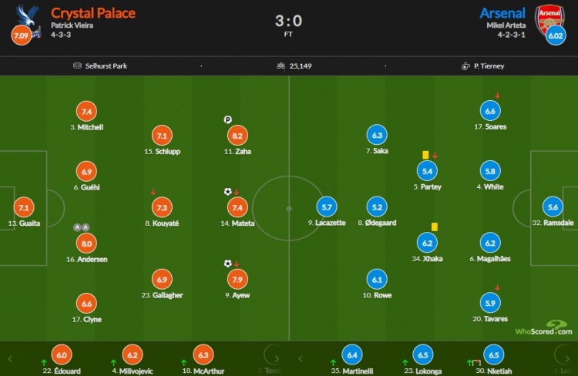
Task: Click the goal ball icon above Mateta
Action: [228, 191]
